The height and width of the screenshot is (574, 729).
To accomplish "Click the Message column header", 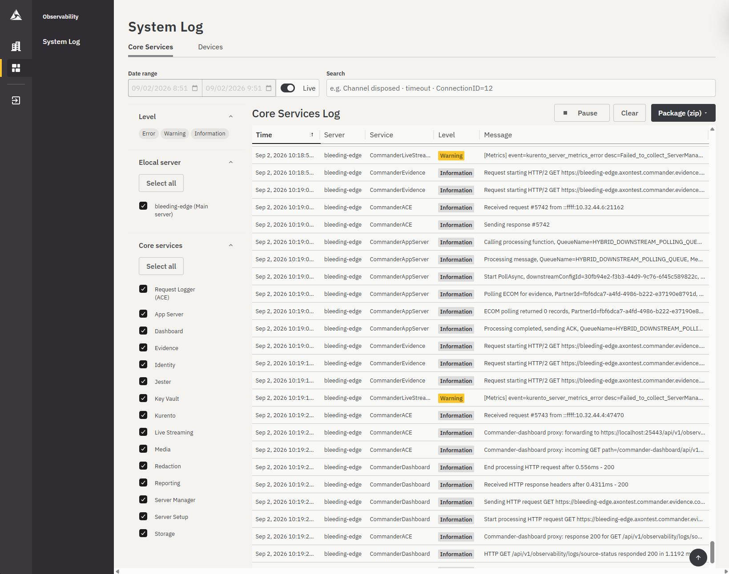I will coord(498,135).
